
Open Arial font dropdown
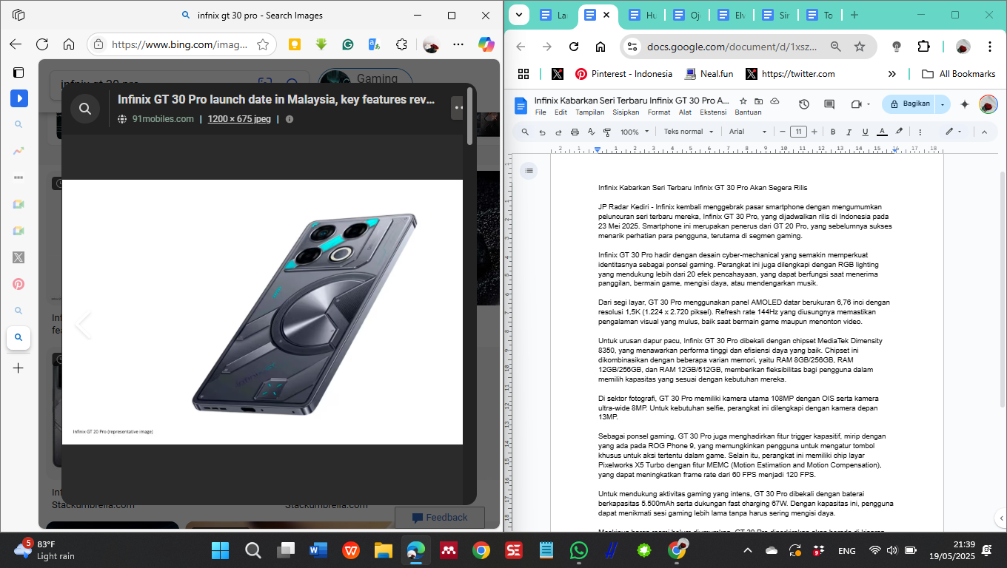(748, 132)
